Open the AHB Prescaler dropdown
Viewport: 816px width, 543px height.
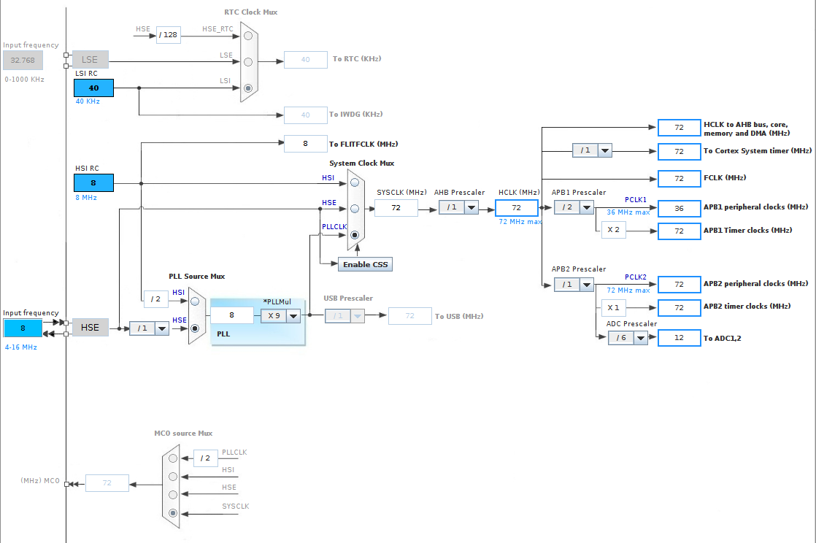(471, 208)
